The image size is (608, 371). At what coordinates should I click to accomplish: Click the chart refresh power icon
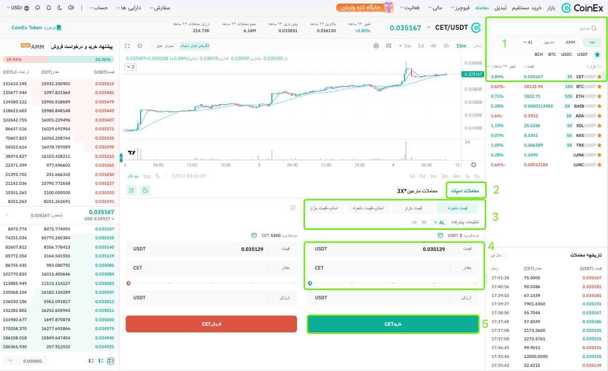pos(140,46)
